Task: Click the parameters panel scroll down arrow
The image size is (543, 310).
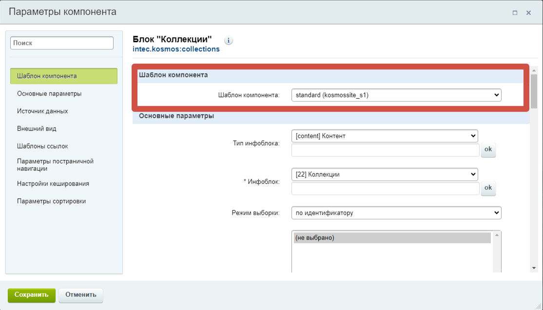Action: click(534, 268)
